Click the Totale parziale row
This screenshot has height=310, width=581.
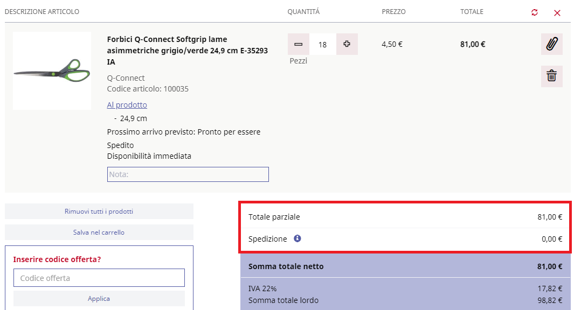tap(405, 217)
